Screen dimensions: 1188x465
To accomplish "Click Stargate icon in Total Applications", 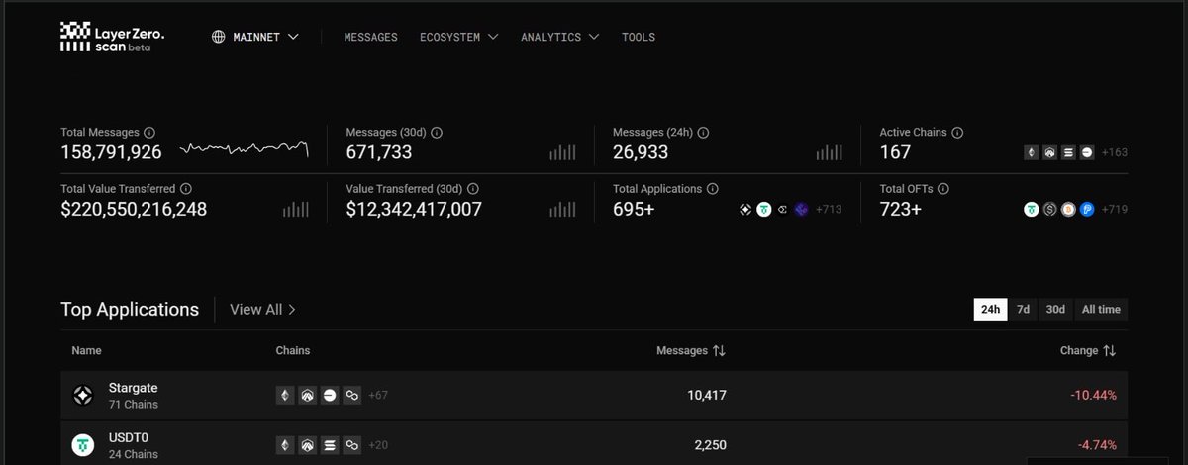I will pos(745,209).
